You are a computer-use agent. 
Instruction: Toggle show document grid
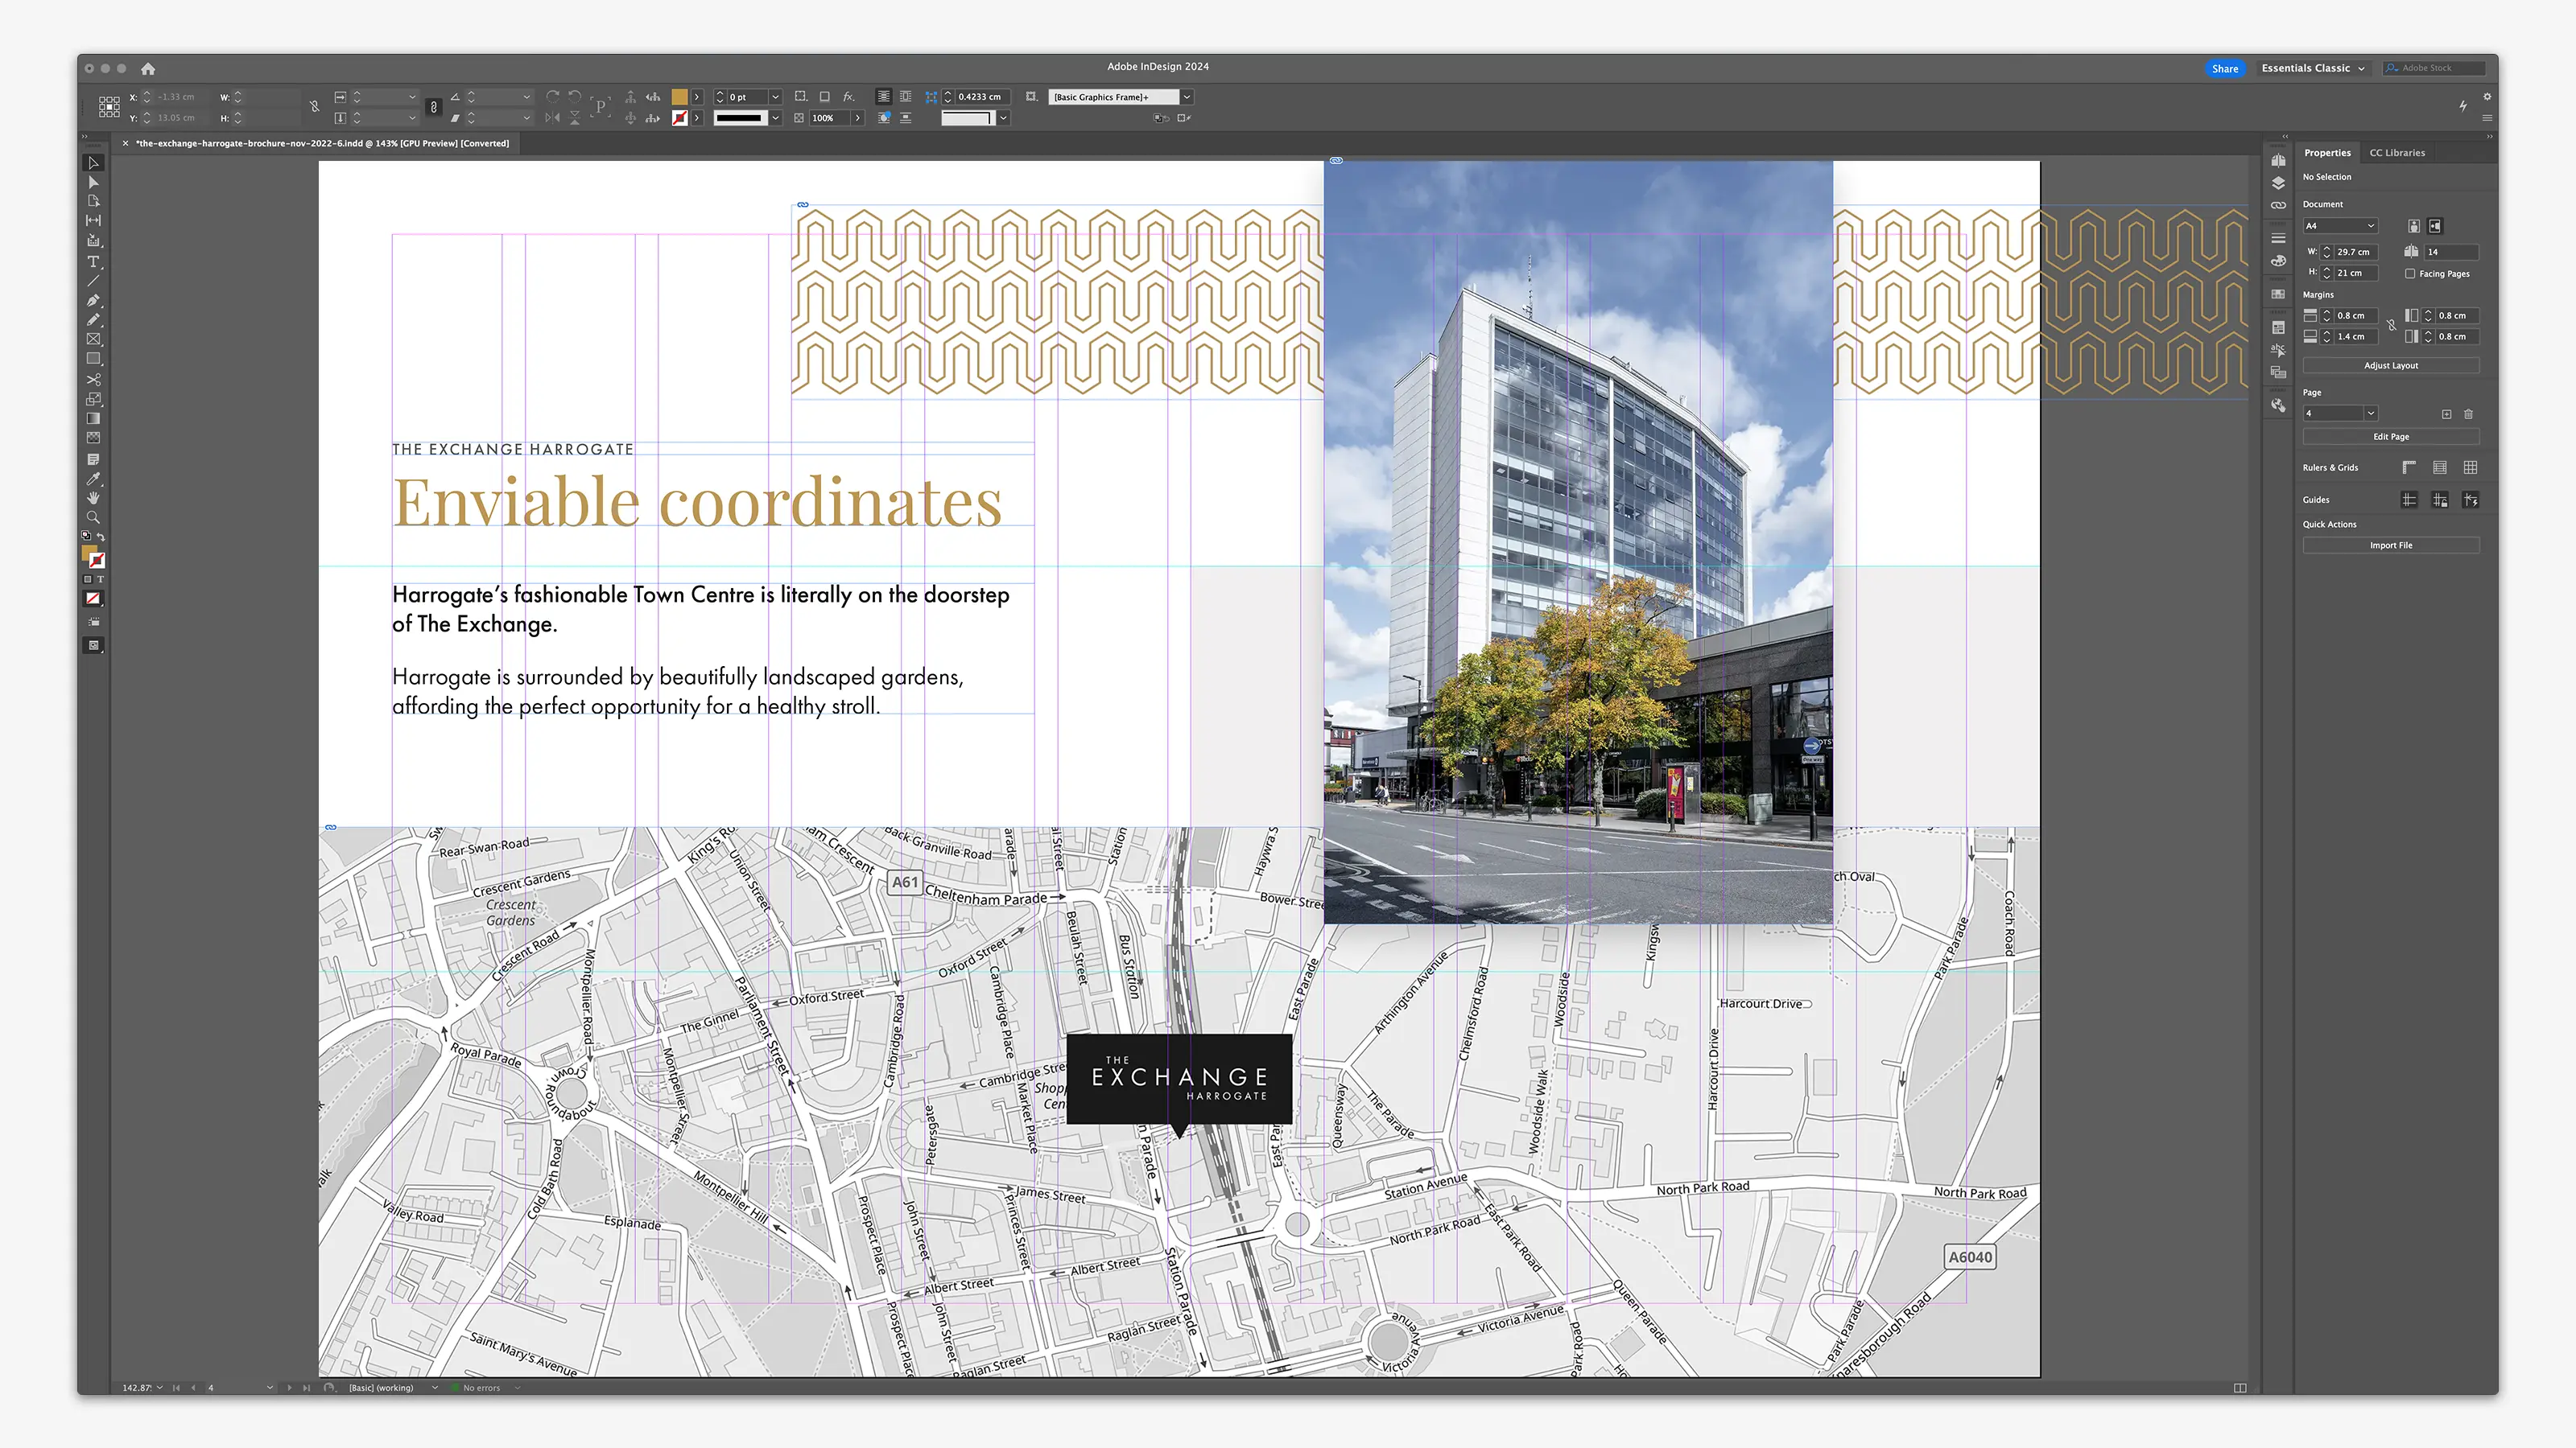click(2471, 467)
